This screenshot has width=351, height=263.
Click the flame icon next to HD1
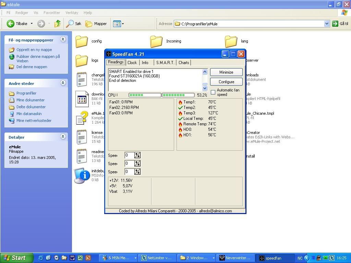[x=180, y=135]
